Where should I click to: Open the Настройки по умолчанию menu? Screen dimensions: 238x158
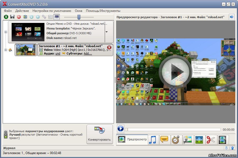pos(52,11)
